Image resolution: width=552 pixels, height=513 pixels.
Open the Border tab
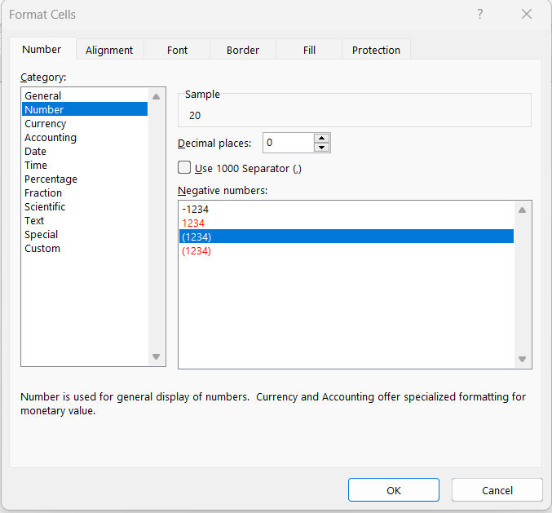tap(243, 50)
